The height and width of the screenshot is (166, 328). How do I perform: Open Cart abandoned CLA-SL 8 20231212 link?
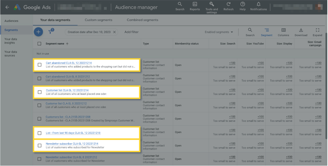[x=67, y=77]
